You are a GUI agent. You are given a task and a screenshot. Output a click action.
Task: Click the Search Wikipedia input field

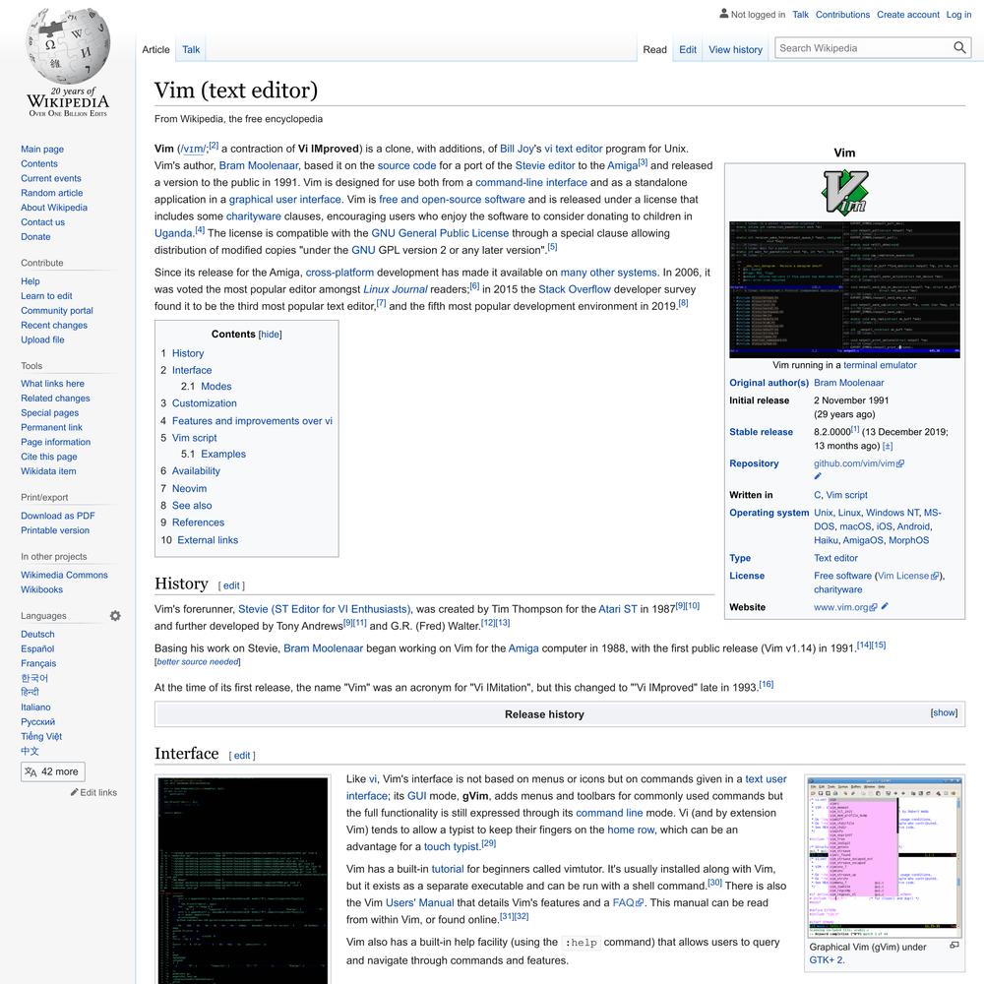click(864, 48)
